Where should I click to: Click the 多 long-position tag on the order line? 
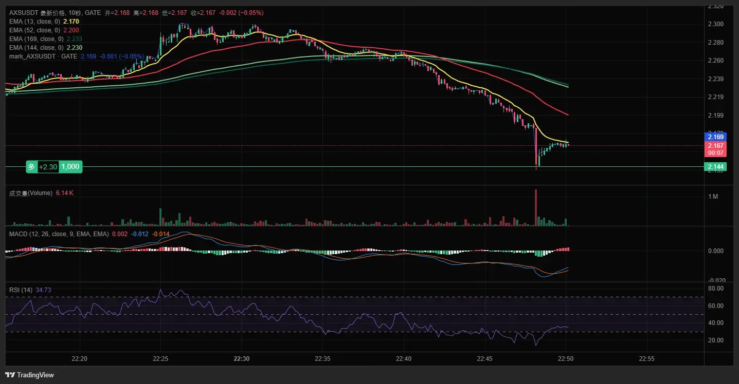31,167
